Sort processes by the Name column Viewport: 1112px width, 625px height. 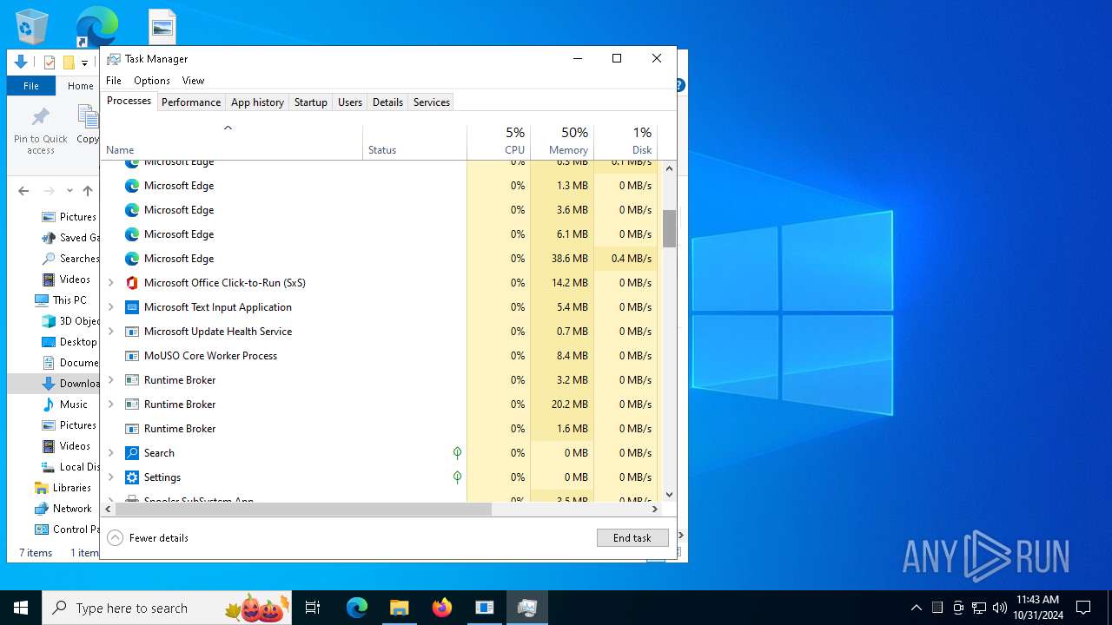[x=231, y=142]
